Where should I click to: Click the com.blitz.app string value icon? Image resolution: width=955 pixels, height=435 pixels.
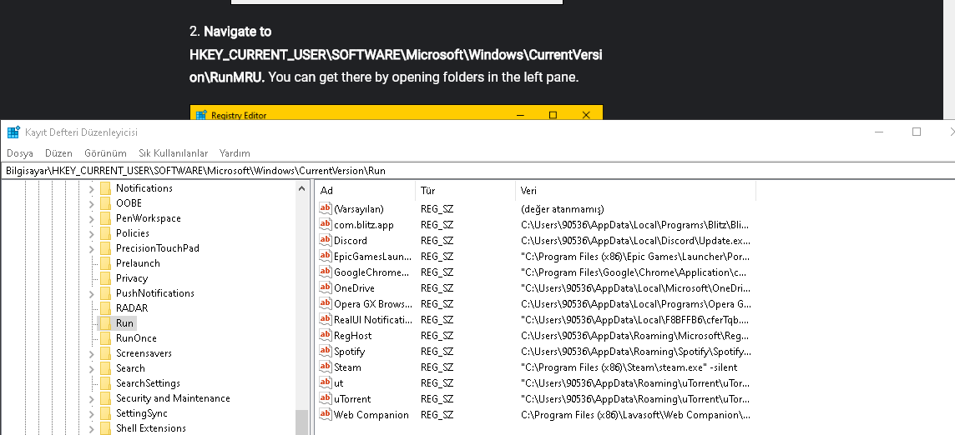pyautogui.click(x=326, y=224)
